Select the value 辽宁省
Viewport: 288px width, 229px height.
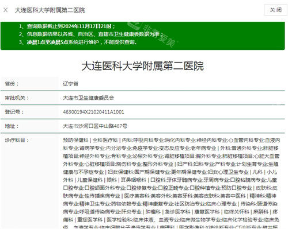pyautogui.click(x=70, y=84)
